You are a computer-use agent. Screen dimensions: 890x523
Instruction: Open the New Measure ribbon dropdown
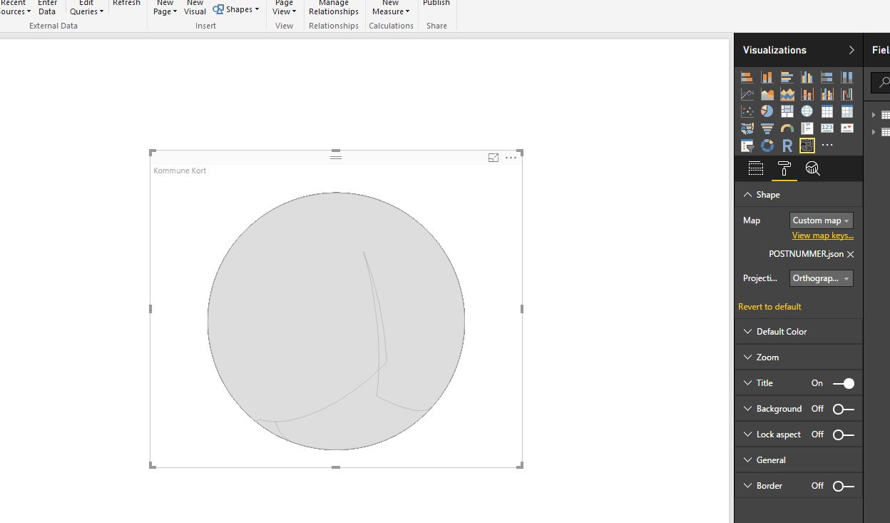coord(391,7)
